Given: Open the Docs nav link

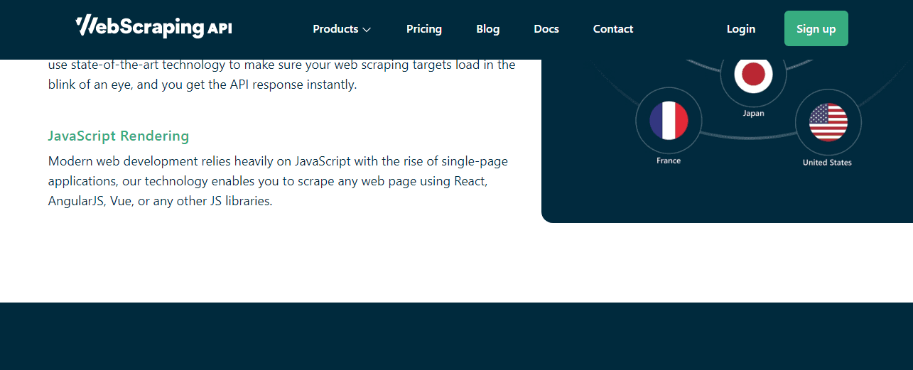Looking at the screenshot, I should (546, 29).
